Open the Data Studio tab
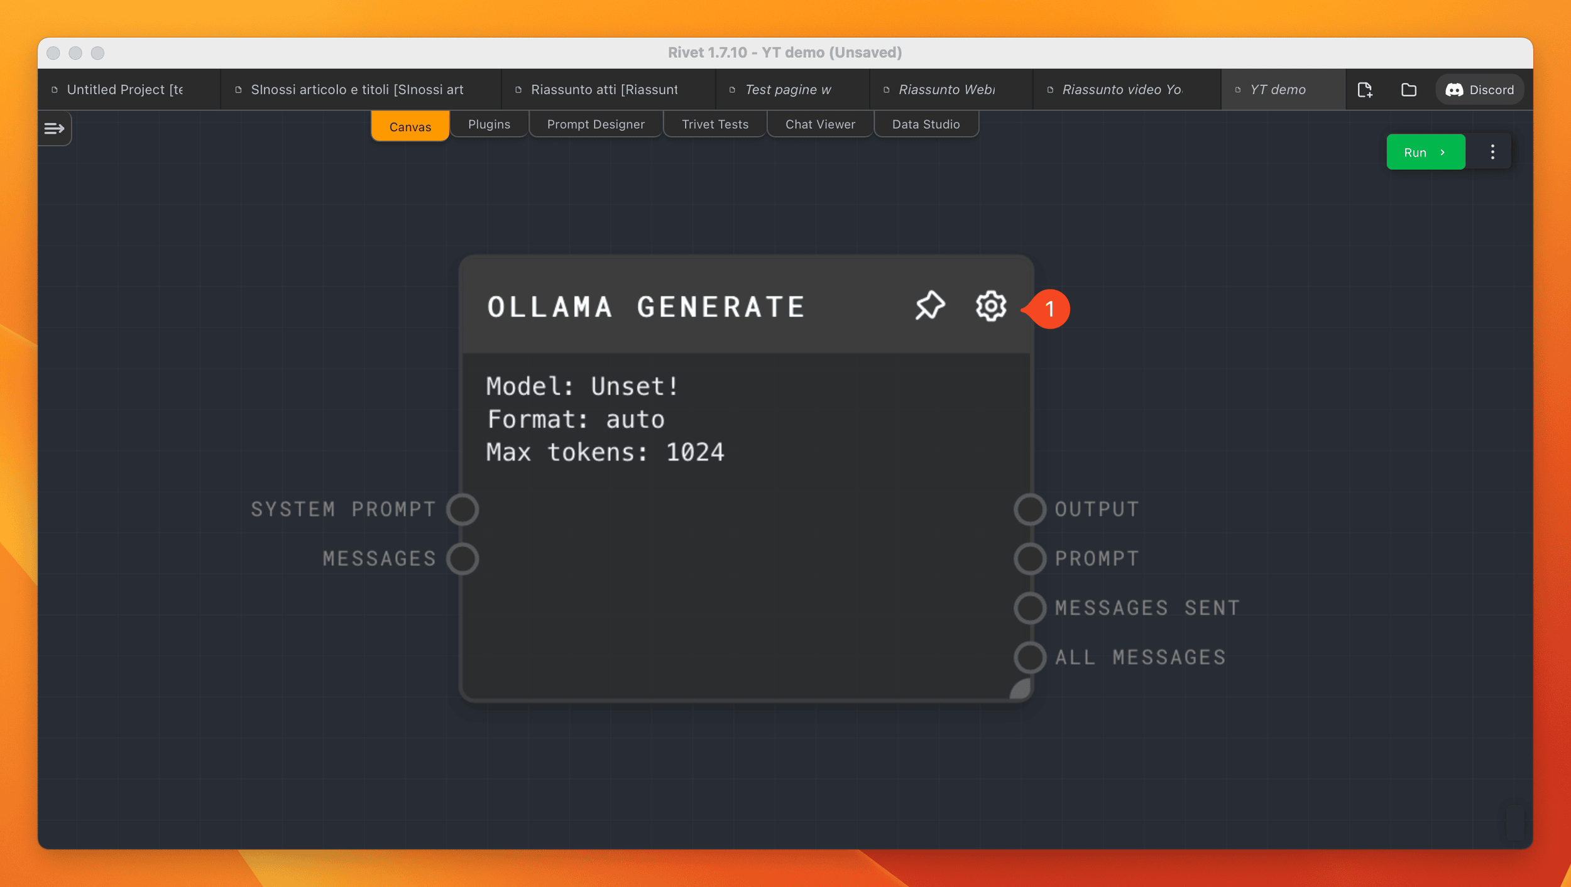The image size is (1571, 887). pyautogui.click(x=926, y=124)
